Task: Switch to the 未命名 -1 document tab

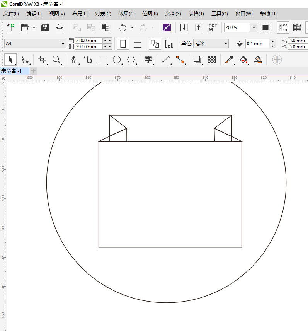Action: tap(12, 71)
